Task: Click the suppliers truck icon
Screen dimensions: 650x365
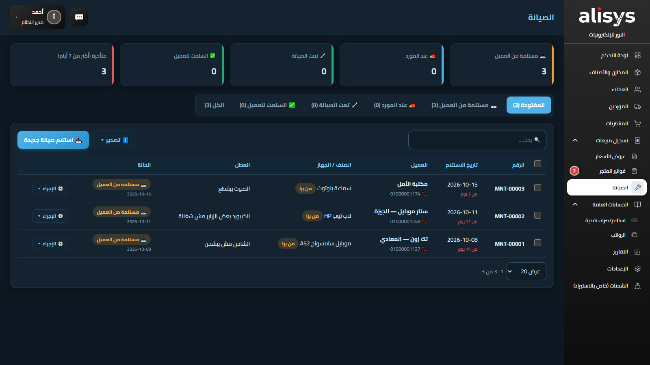Action: 637,107
